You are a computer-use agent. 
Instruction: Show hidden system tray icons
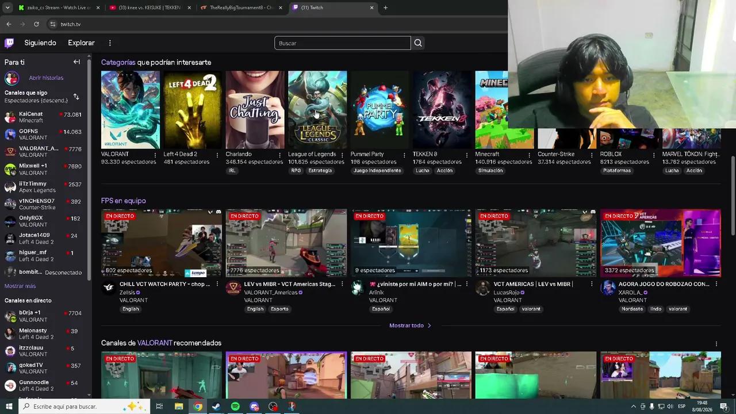(634, 407)
